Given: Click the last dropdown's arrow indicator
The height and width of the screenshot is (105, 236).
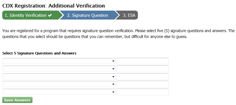Looking at the screenshot, I should pyautogui.click(x=113, y=92).
